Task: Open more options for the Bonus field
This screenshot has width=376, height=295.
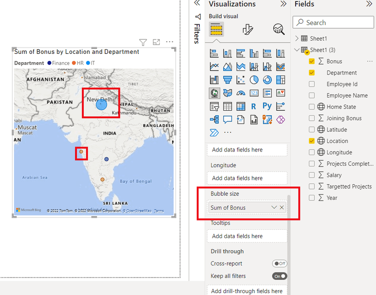Action: point(370,61)
